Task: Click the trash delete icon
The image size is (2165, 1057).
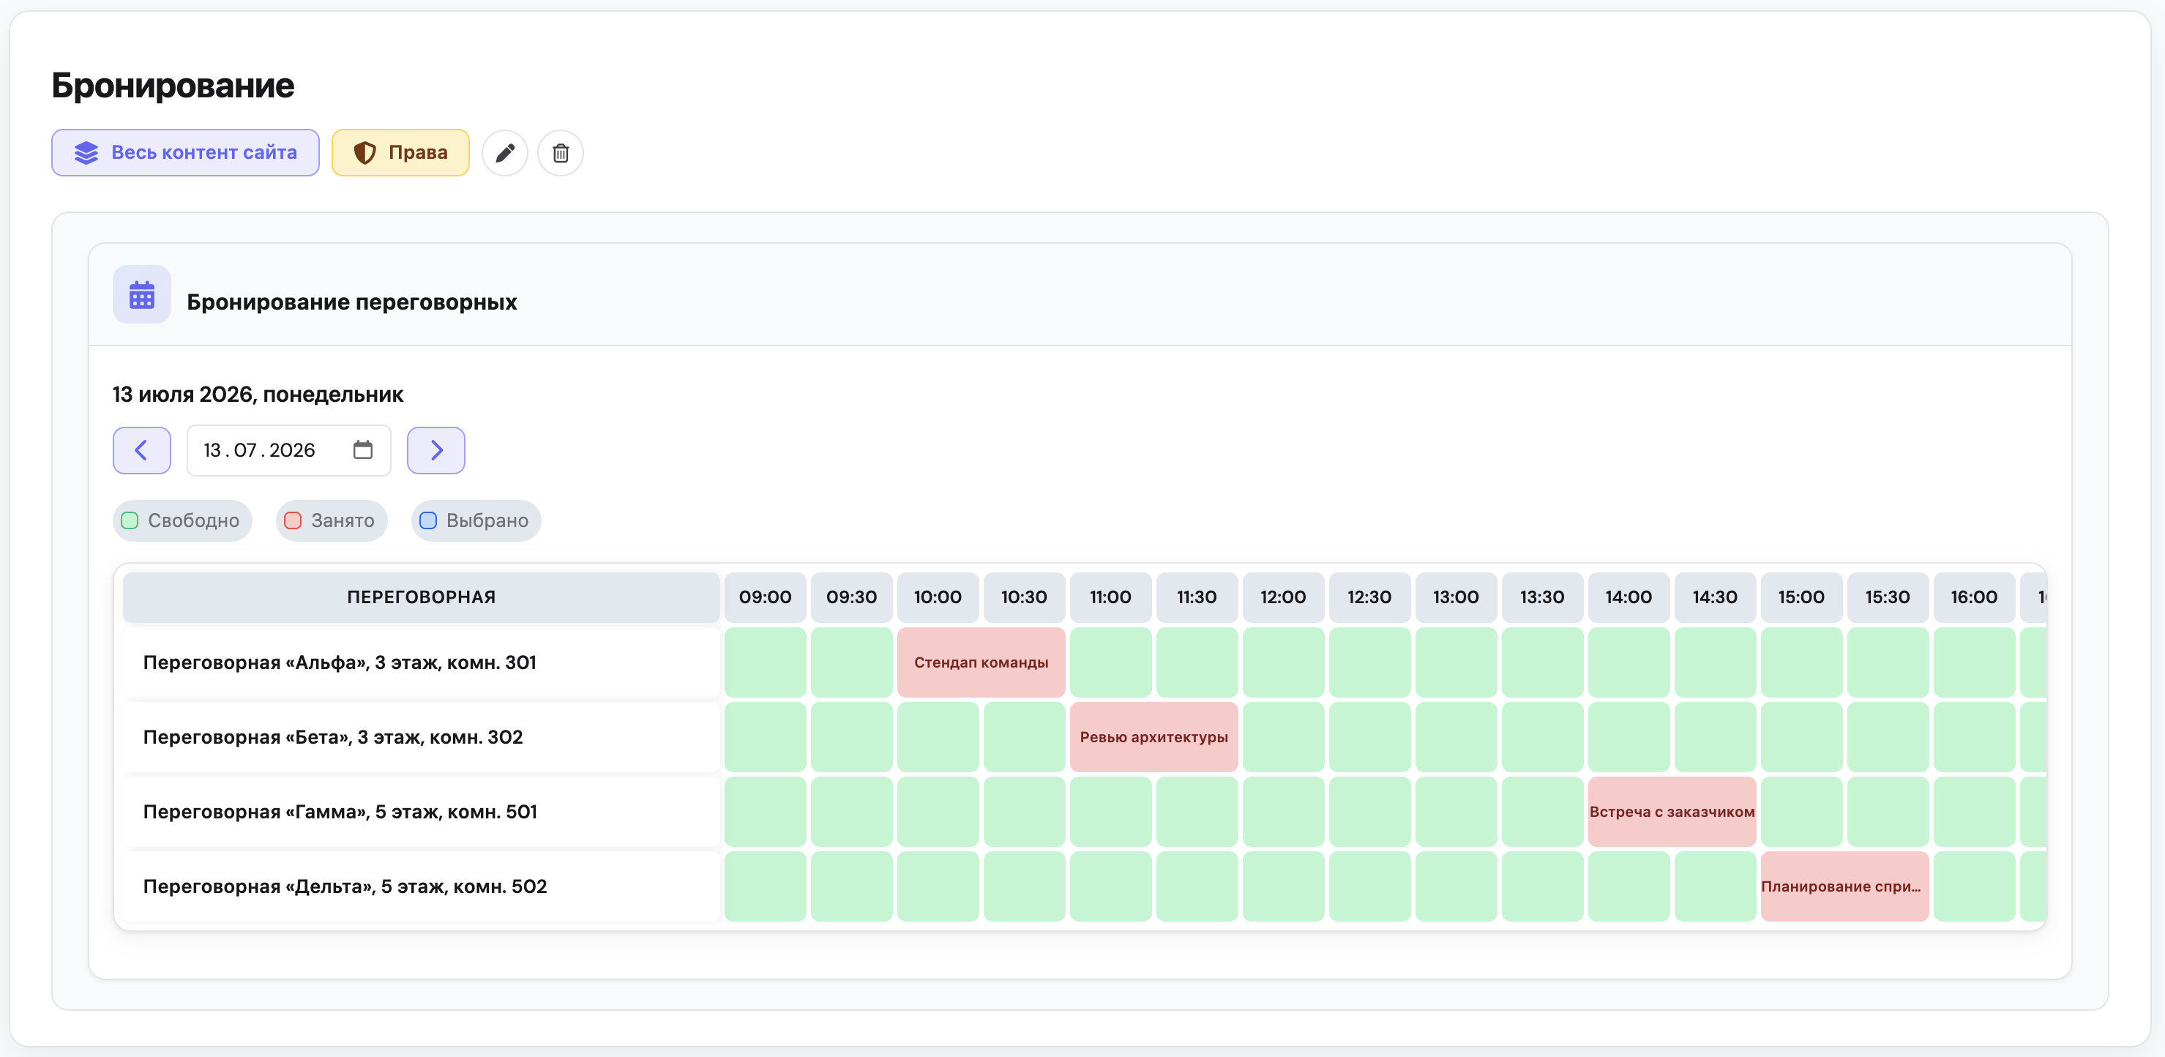Action: click(561, 153)
